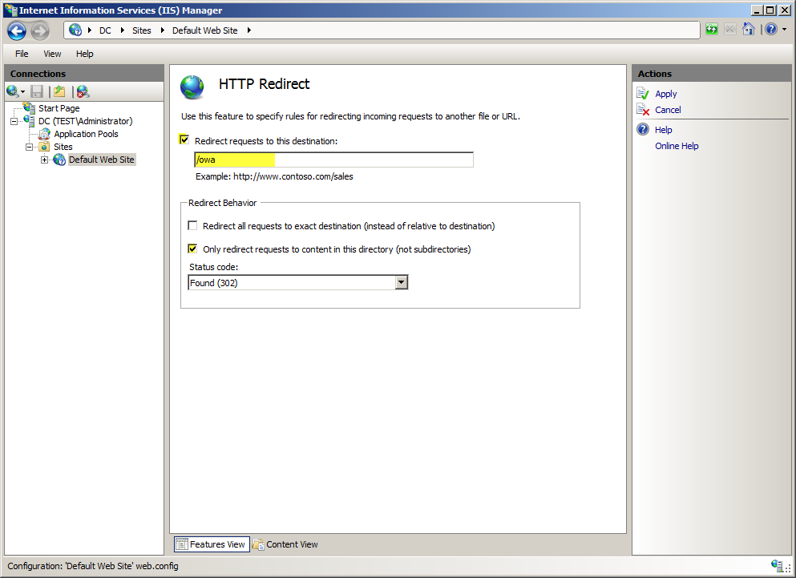Click the Create New Connection icon
Screen dimensions: 796x578
12,91
